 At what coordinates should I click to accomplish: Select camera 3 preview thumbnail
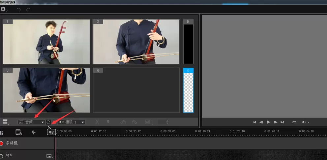(46, 90)
